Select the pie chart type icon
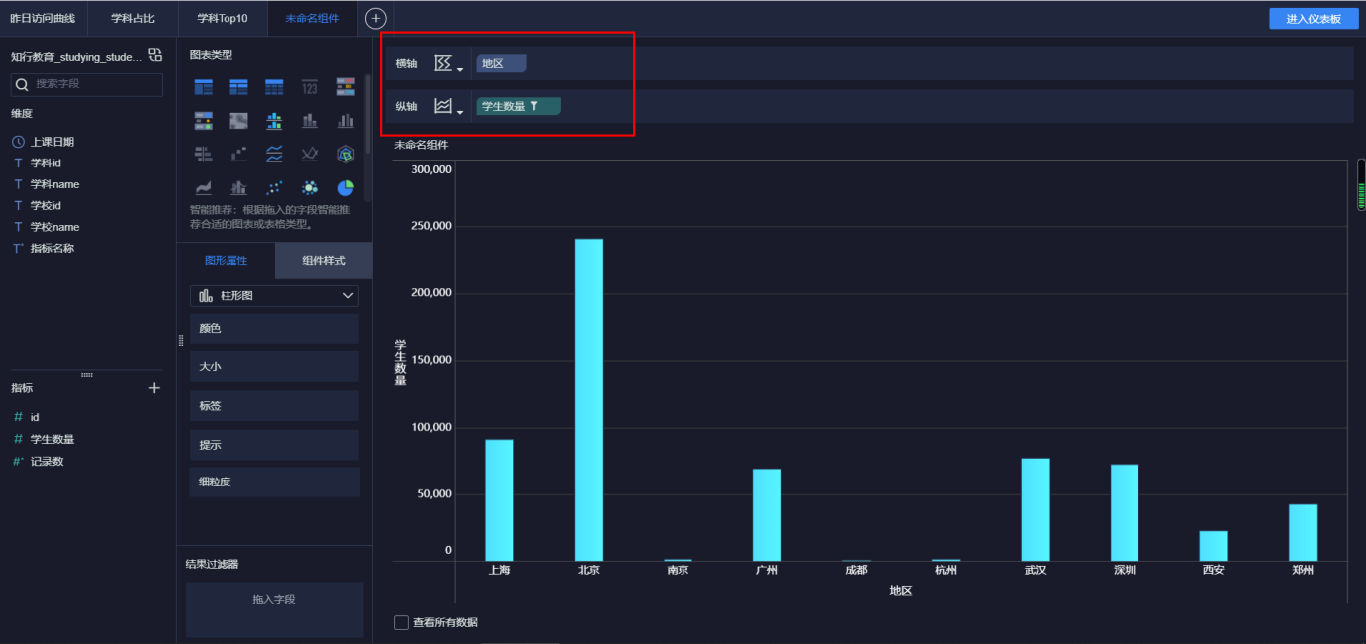The height and width of the screenshot is (644, 1366). tap(346, 187)
